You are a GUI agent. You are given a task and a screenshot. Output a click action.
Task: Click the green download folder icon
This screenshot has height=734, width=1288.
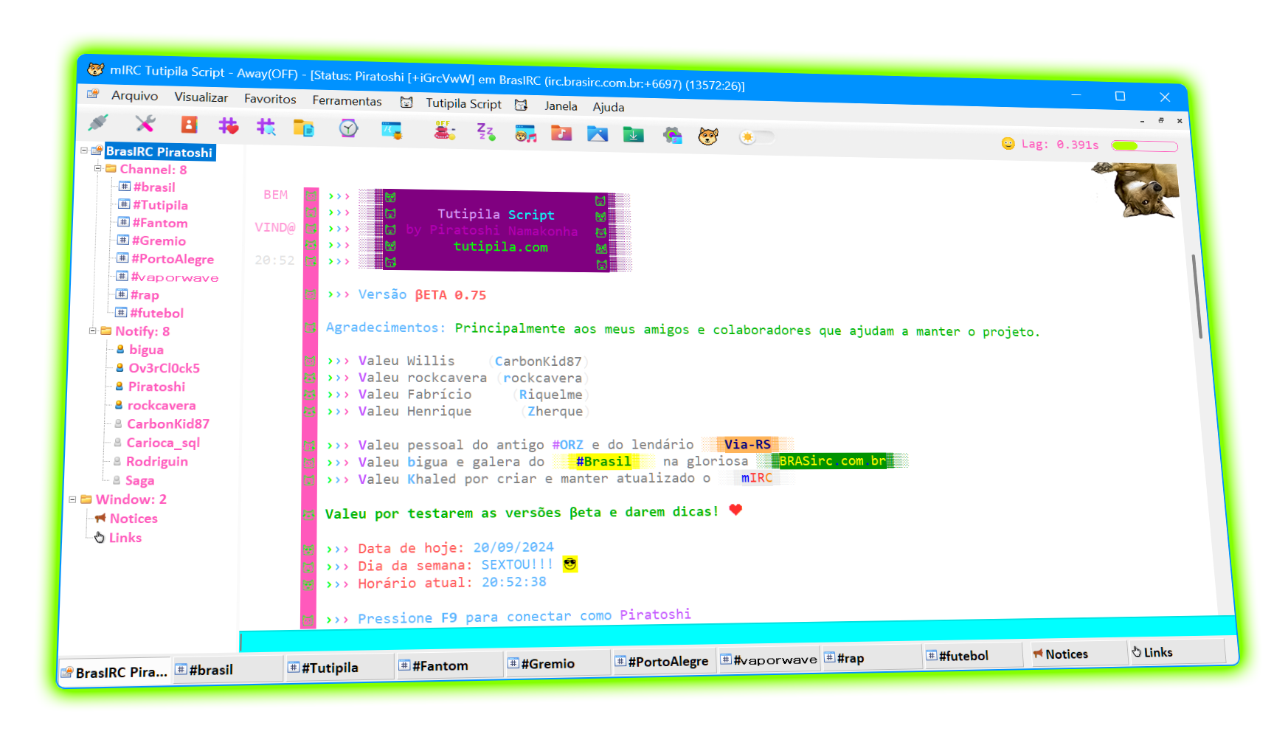[x=633, y=134]
